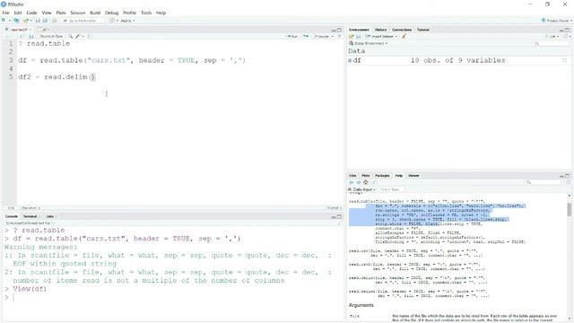Open the Help menu in menu bar
Viewport: 574px width, 323px height.
(161, 13)
